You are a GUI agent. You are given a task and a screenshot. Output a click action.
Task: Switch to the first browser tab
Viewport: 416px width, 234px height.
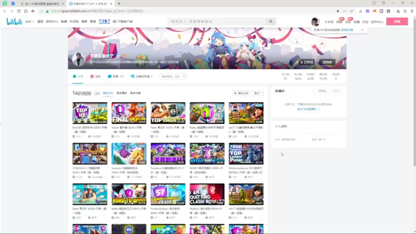[43, 4]
